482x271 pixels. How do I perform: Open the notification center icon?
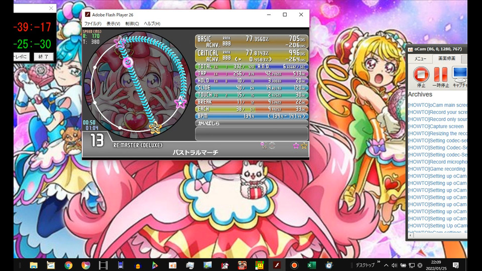point(456,265)
